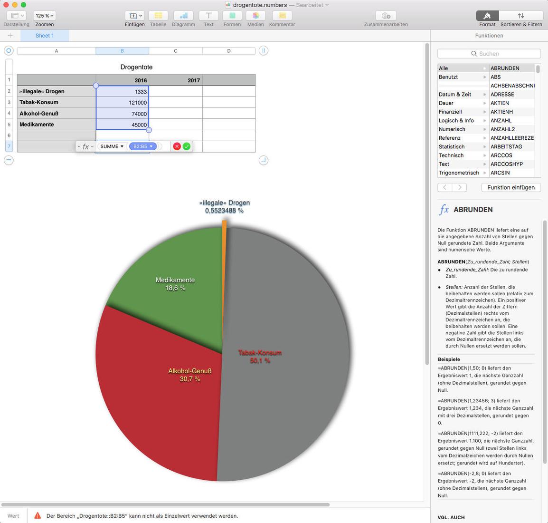Select column B header
The height and width of the screenshot is (523, 548).
pos(123,51)
